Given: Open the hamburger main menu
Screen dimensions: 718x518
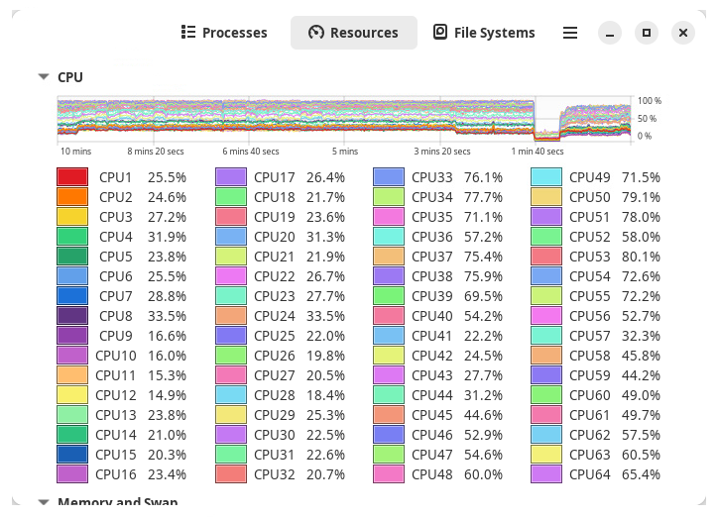Looking at the screenshot, I should point(570,33).
